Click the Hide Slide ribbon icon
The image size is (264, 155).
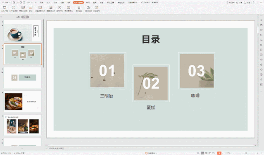coord(51,8)
